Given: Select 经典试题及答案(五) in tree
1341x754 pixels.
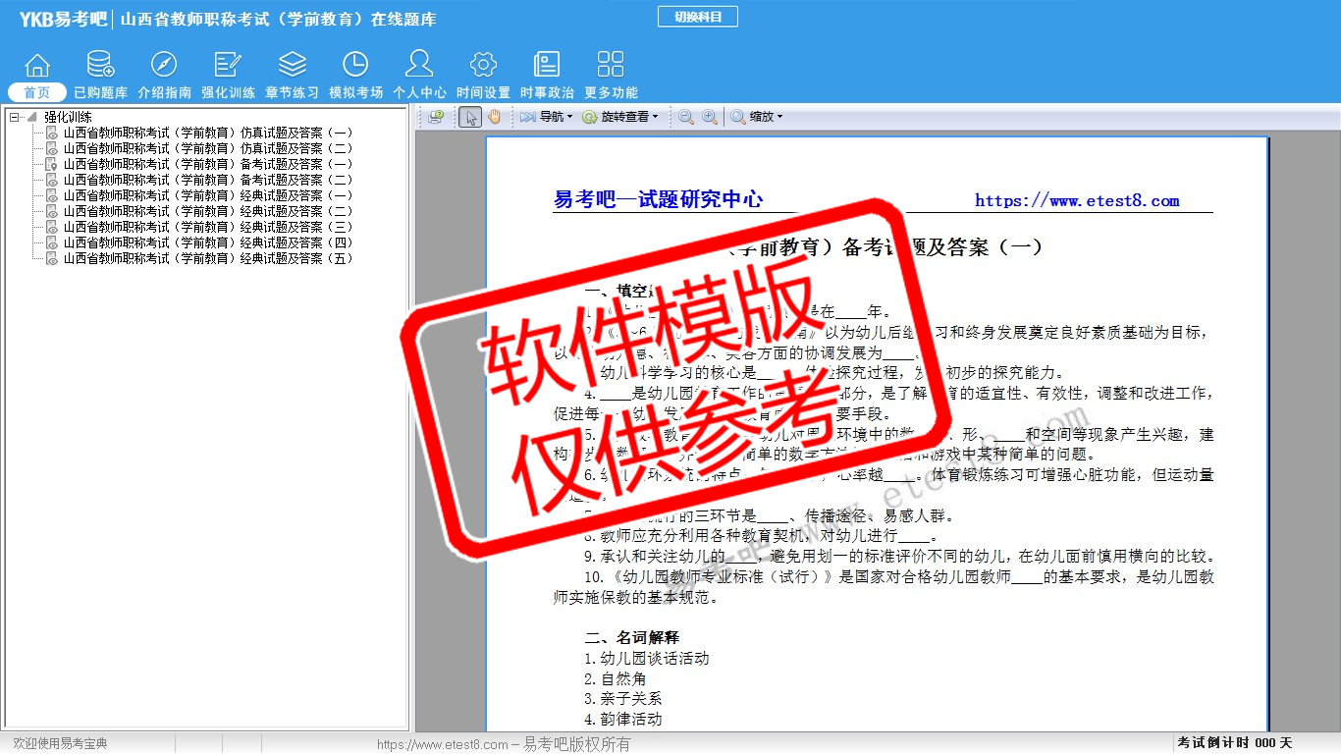Looking at the screenshot, I should (x=207, y=258).
